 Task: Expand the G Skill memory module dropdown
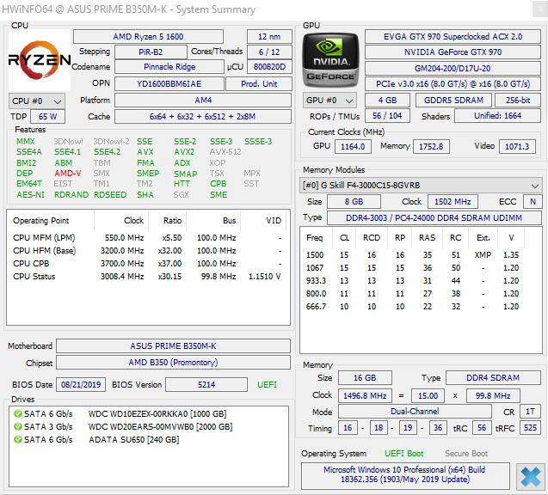tap(421, 186)
